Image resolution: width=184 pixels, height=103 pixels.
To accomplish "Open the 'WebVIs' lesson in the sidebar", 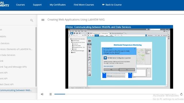I will [3, 36].
